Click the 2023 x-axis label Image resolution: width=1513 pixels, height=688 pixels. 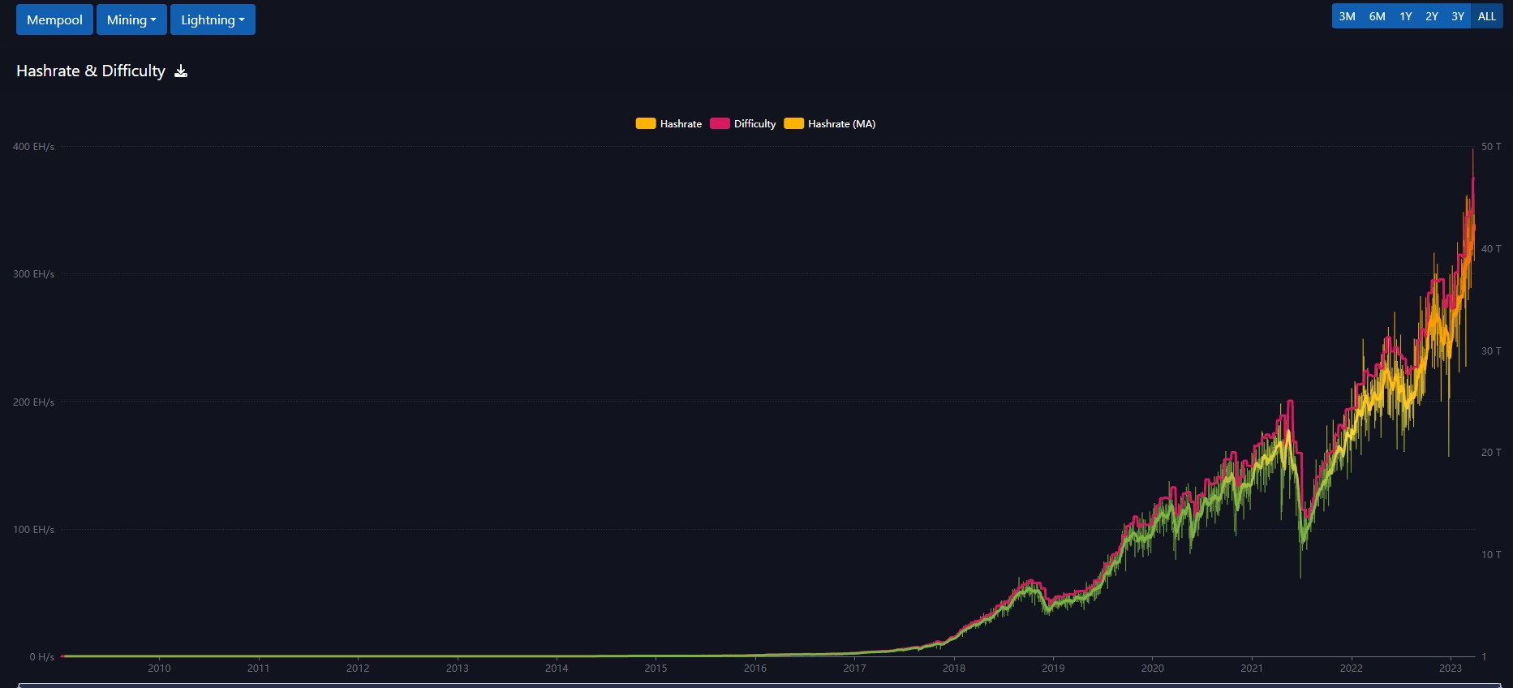[x=1451, y=669]
